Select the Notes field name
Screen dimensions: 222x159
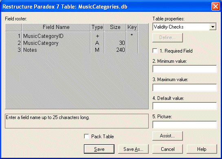(30, 50)
